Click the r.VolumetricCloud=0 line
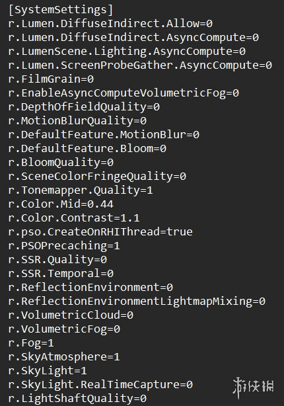Image resolution: width=284 pixels, height=406 pixels. [71, 315]
